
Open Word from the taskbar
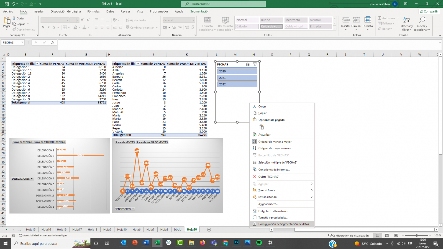click(x=146, y=243)
